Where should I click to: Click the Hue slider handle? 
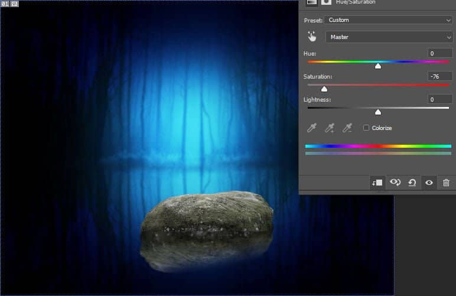pos(378,66)
